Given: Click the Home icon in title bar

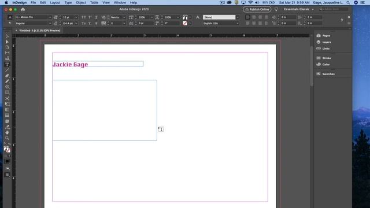Looking at the screenshot, I should [23, 9].
